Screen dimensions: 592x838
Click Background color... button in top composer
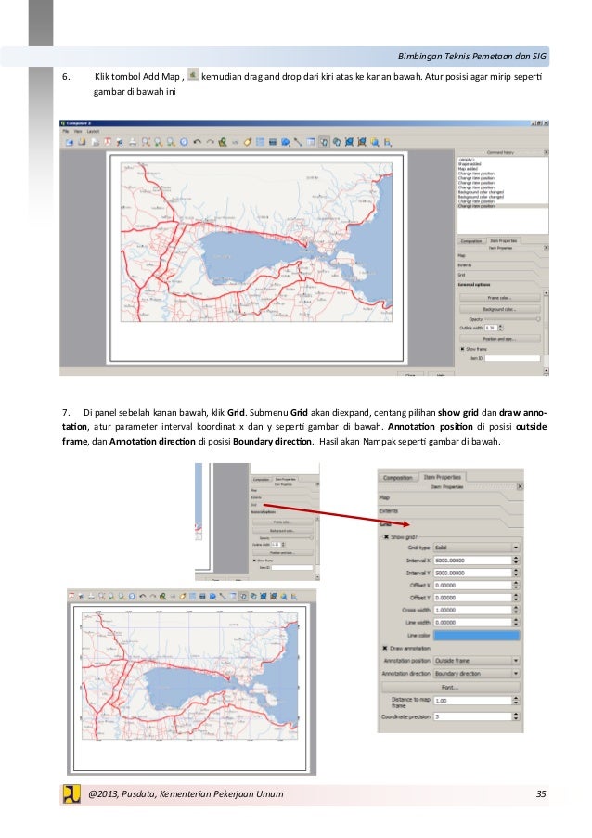click(499, 309)
